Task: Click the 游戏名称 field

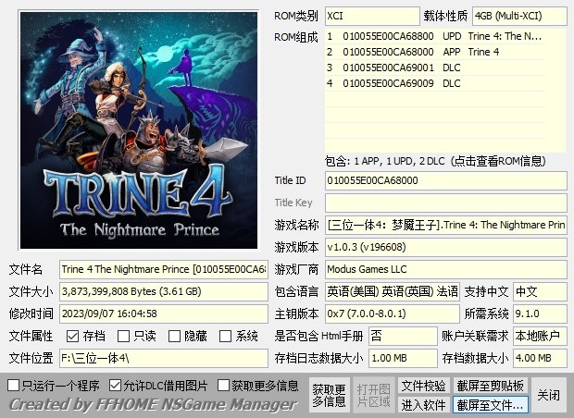Action: (446, 225)
